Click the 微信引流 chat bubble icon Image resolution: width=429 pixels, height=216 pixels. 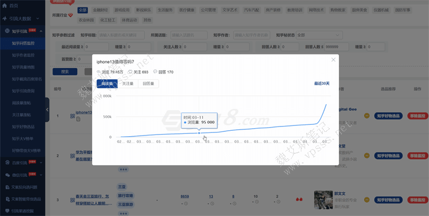pyautogui.click(x=5, y=175)
